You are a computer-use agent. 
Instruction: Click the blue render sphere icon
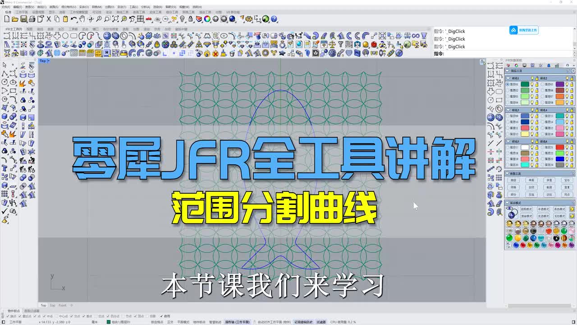pyautogui.click(x=232, y=19)
